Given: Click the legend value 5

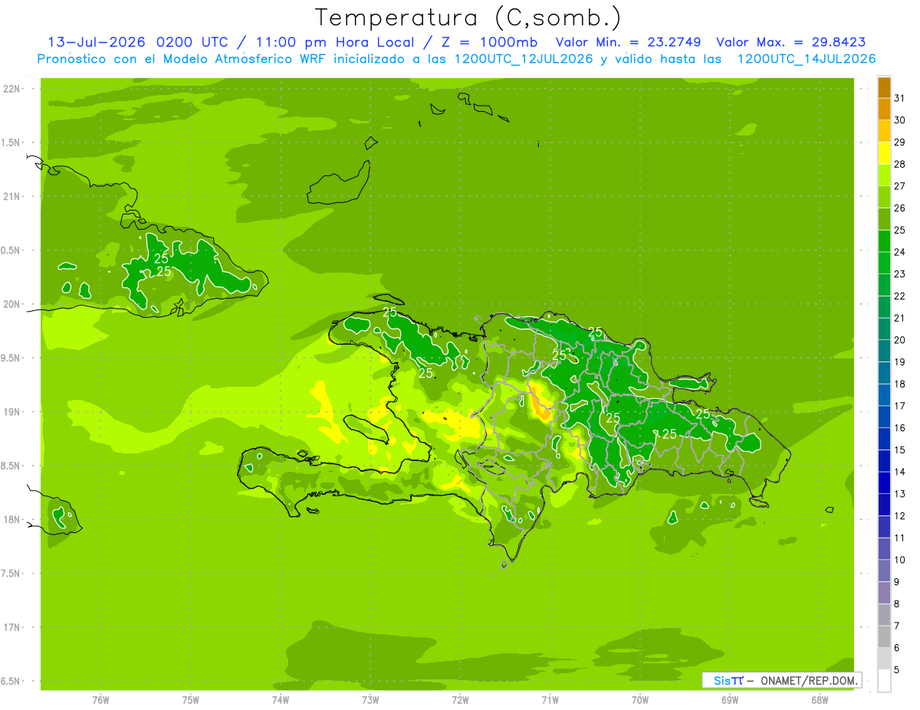Looking at the screenshot, I should click(897, 670).
